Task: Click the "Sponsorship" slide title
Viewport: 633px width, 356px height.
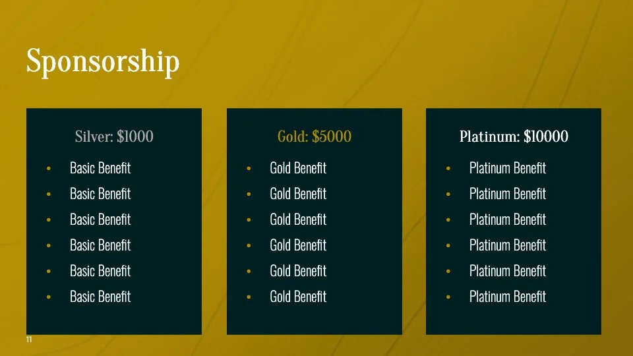Action: [103, 62]
